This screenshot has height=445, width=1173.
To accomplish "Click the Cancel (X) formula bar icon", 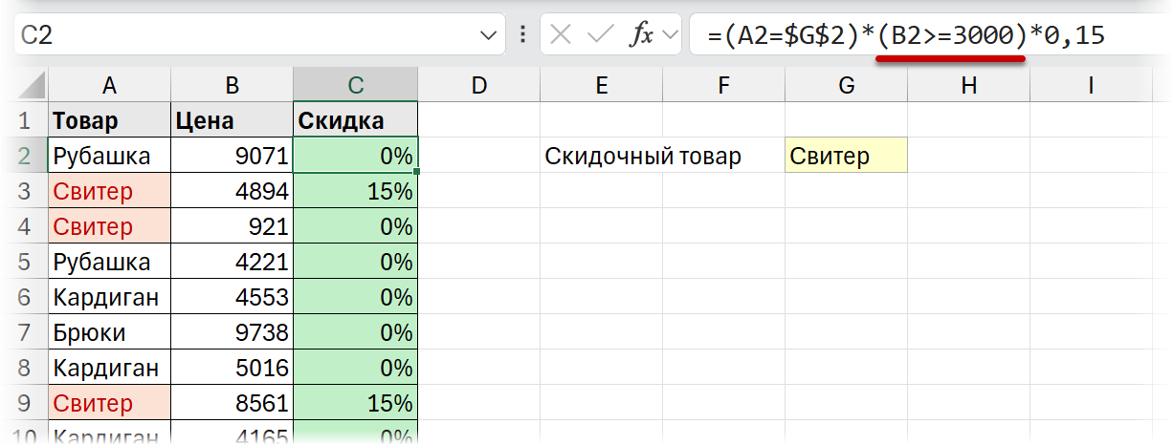I will [562, 36].
